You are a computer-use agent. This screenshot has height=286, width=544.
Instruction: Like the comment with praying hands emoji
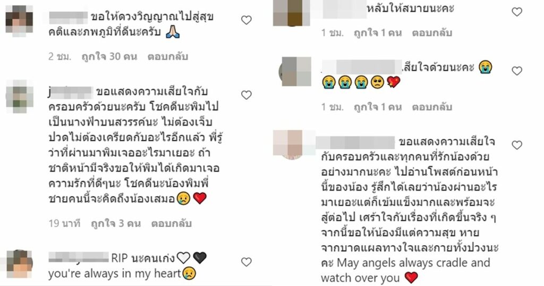pyautogui.click(x=246, y=20)
